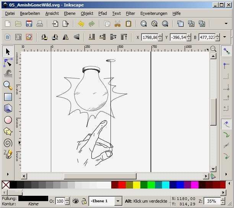The image size is (234, 208).
Task: Activate the Circle/Ellipse tool
Action: (8, 120)
